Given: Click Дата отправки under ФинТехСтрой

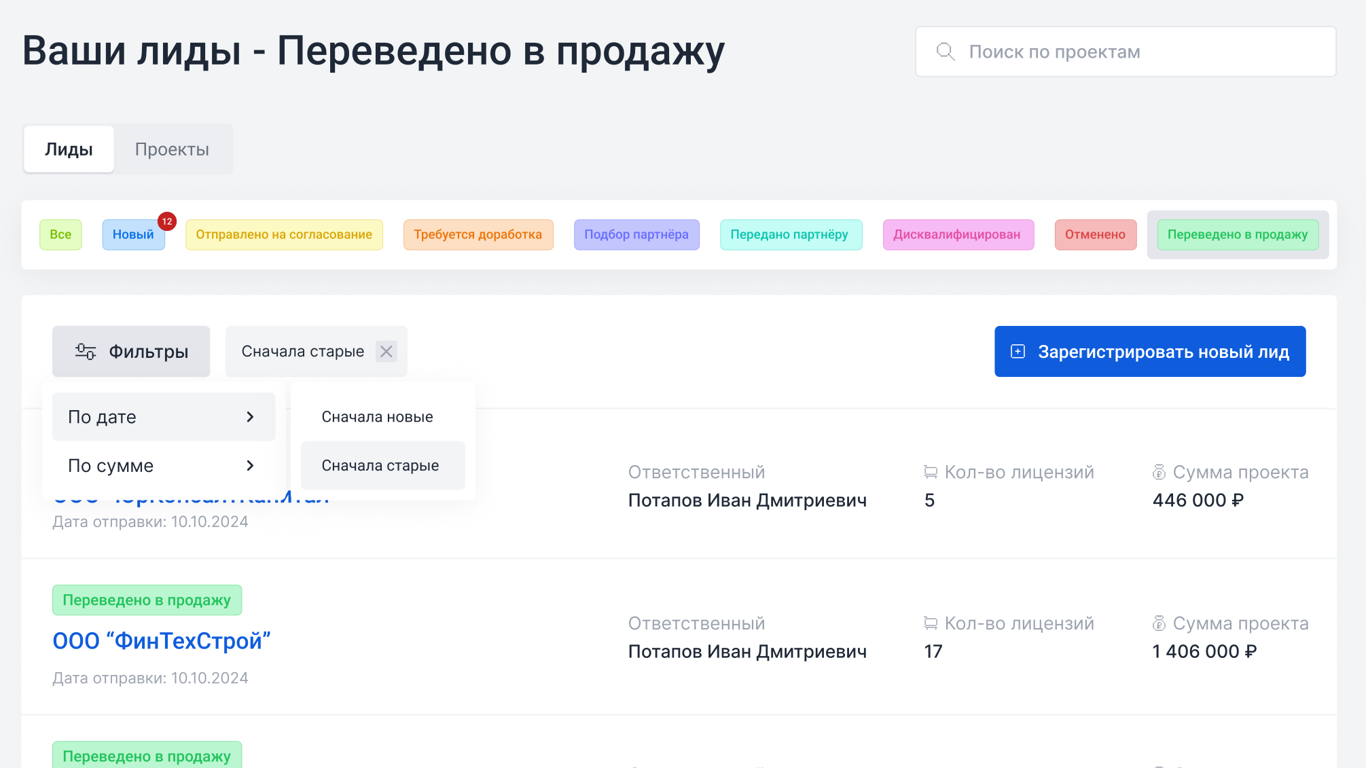Looking at the screenshot, I should [x=150, y=678].
